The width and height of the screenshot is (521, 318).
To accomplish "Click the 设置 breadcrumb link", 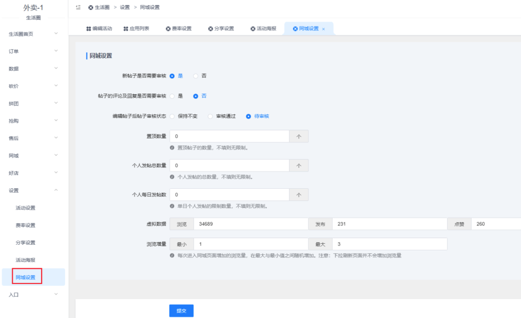I will click(125, 8).
